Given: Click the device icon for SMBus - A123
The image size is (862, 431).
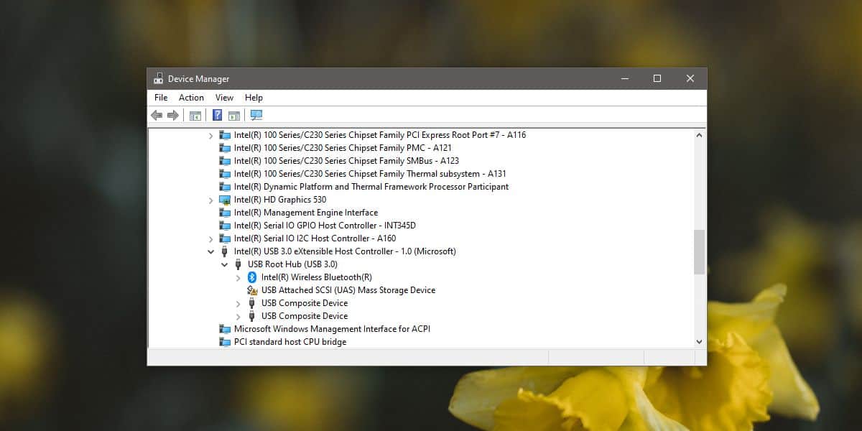Looking at the screenshot, I should [x=225, y=161].
